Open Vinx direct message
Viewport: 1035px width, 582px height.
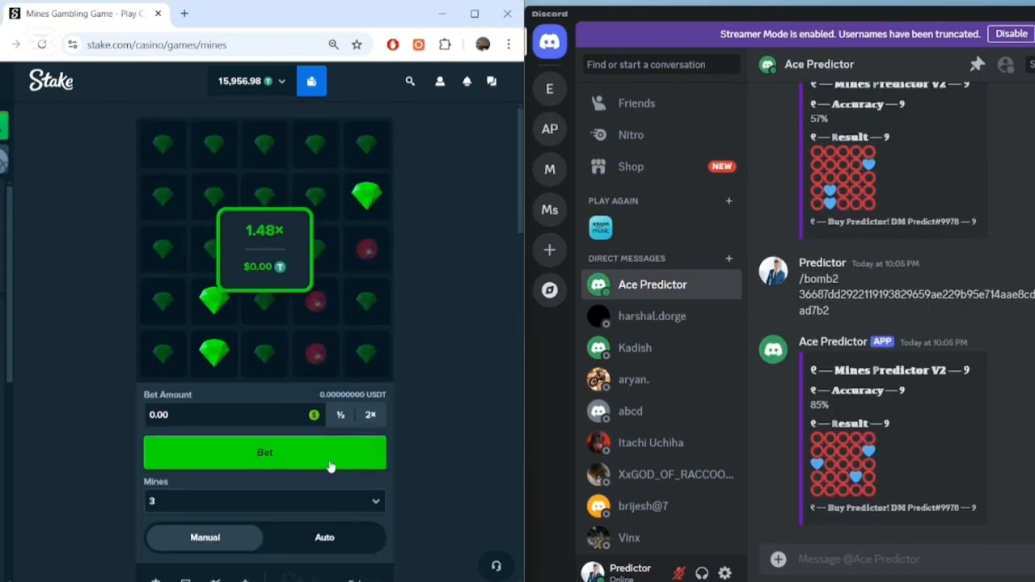coord(661,538)
